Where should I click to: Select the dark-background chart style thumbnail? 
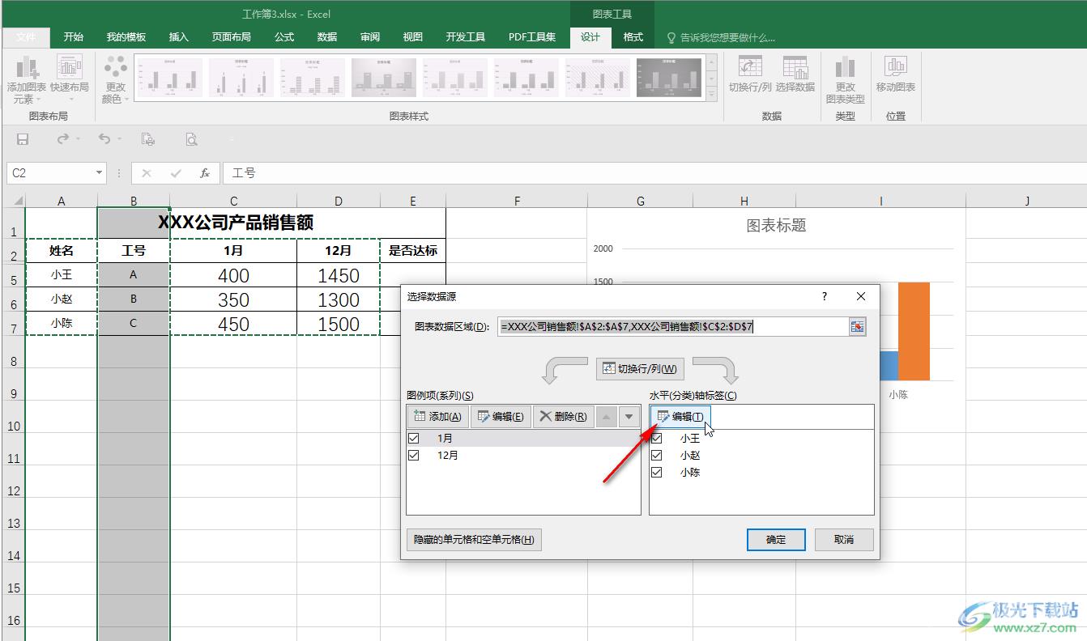point(668,78)
